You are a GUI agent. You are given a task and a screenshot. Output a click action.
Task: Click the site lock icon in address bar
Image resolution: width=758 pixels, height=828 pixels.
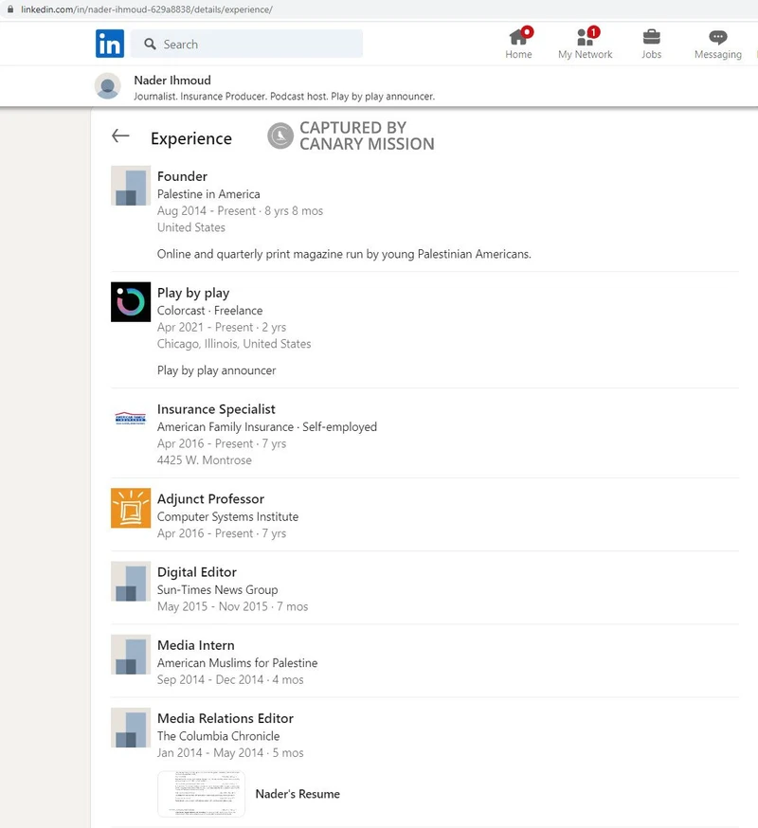pos(10,9)
